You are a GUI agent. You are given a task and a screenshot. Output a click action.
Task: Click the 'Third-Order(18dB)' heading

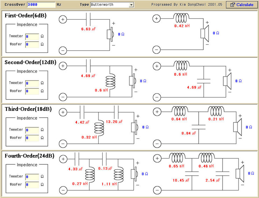coord(28,109)
